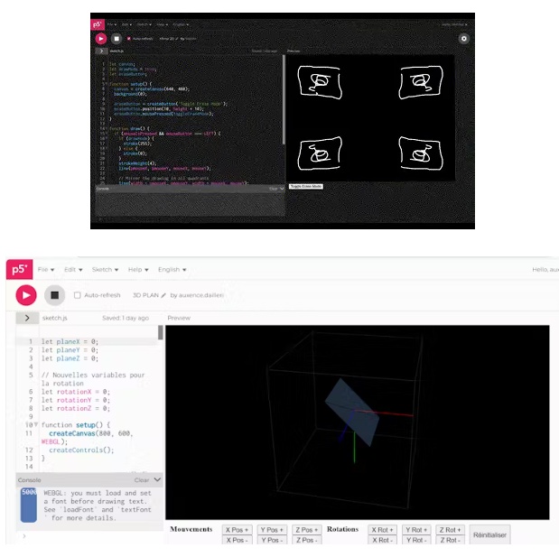Toggle Auto-refresh checkbox in dark-themed editor

point(129,39)
